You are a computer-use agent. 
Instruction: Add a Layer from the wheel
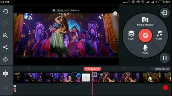point(131,35)
